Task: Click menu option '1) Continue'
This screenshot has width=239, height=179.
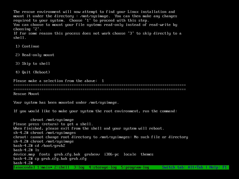Action: (27, 46)
